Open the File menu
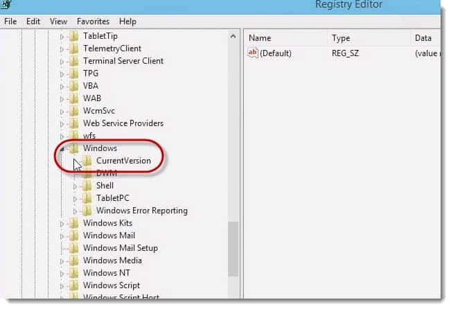This screenshot has height=309, width=451. (x=10, y=21)
